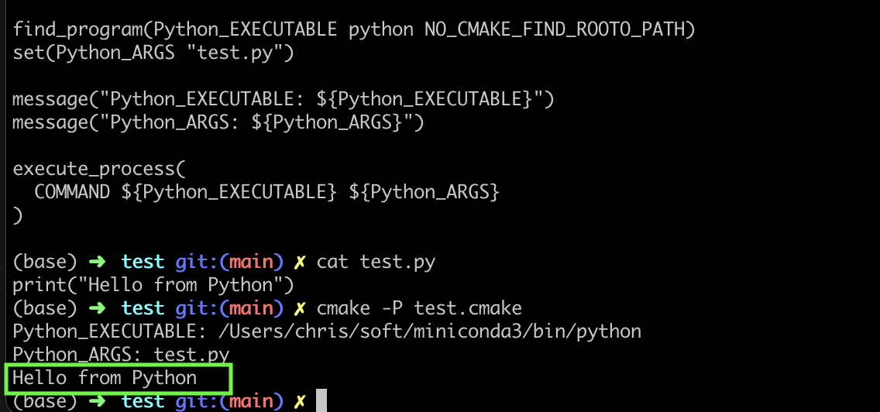The width and height of the screenshot is (880, 412).
Task: Click the 'set(Python_ARGS "test.py")' line
Action: click(153, 53)
